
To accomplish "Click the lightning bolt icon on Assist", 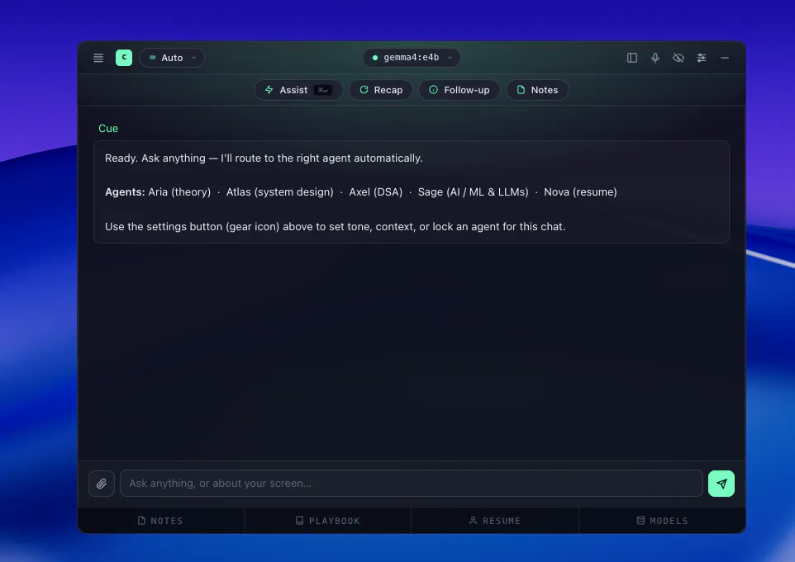I will (269, 90).
